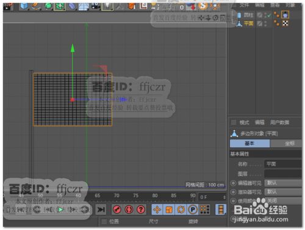Toggle the 使用颜色 keyframe circle
305x230 pixels.
(233, 201)
